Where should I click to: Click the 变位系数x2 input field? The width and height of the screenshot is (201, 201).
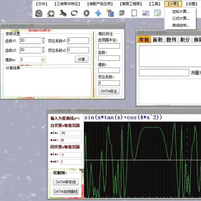78,50
